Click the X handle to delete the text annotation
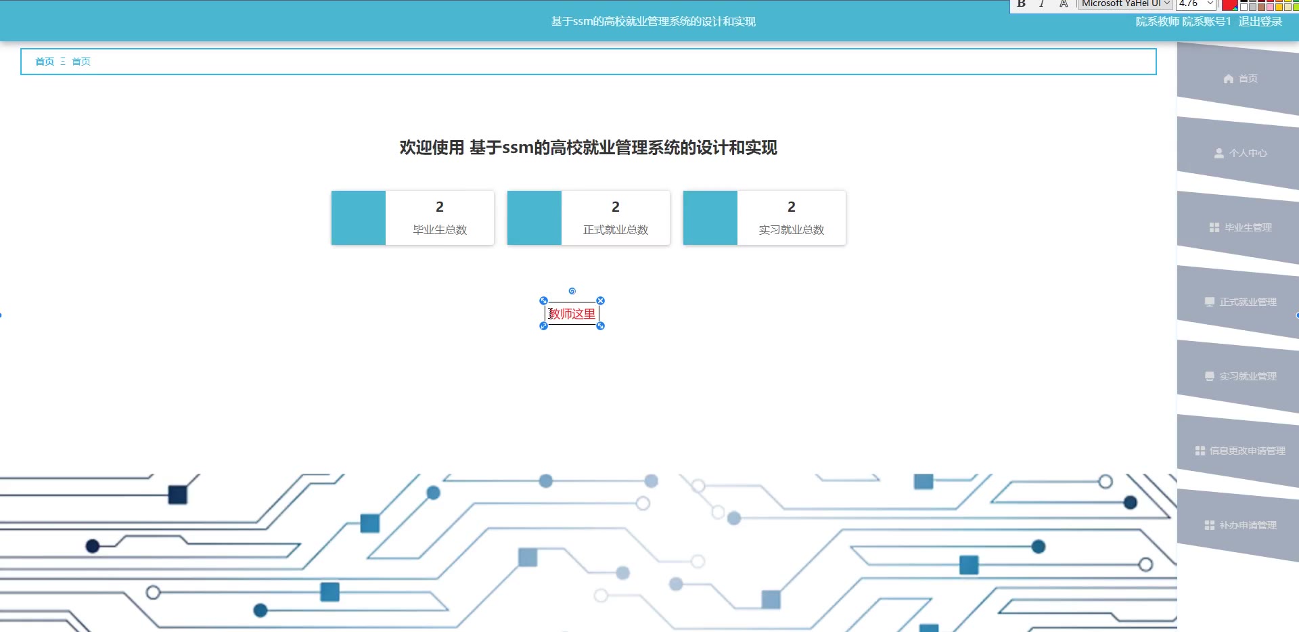The image size is (1299, 632). pyautogui.click(x=600, y=300)
